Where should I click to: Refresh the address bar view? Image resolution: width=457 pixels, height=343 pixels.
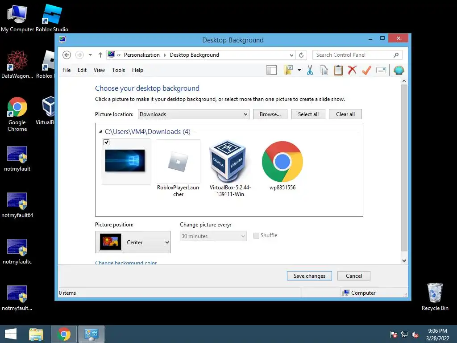pyautogui.click(x=301, y=55)
